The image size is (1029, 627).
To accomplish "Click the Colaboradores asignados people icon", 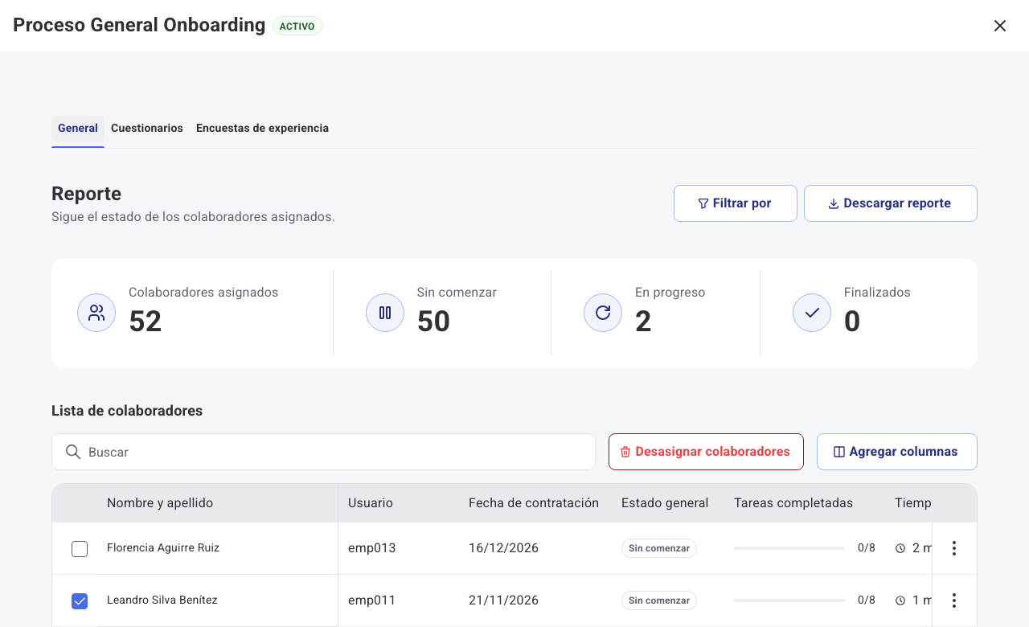I will (x=96, y=313).
